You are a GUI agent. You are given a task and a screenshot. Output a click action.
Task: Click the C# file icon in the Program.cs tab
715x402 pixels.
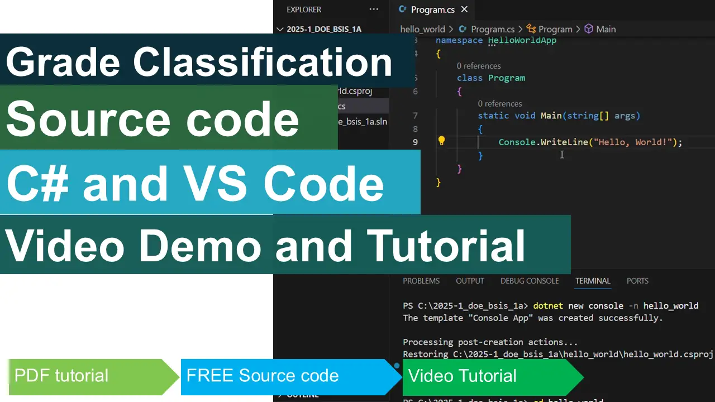coord(402,9)
